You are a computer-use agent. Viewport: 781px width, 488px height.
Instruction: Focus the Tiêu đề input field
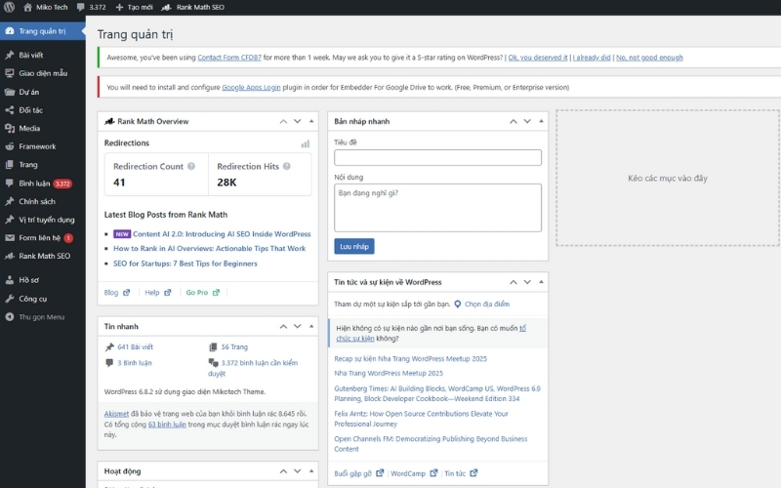[437, 157]
